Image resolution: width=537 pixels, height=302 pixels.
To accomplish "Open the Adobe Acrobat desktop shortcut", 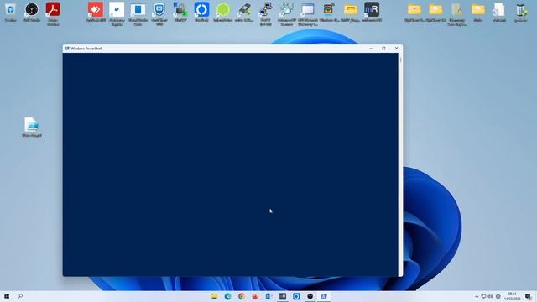I will pyautogui.click(x=53, y=13).
